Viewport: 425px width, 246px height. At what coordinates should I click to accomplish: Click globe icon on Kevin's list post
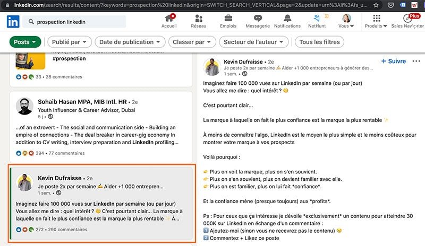coord(58,193)
